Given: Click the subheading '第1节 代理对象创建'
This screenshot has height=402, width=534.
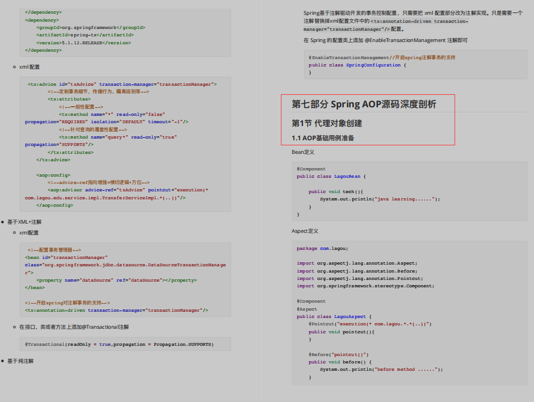Looking at the screenshot, I should click(327, 123).
